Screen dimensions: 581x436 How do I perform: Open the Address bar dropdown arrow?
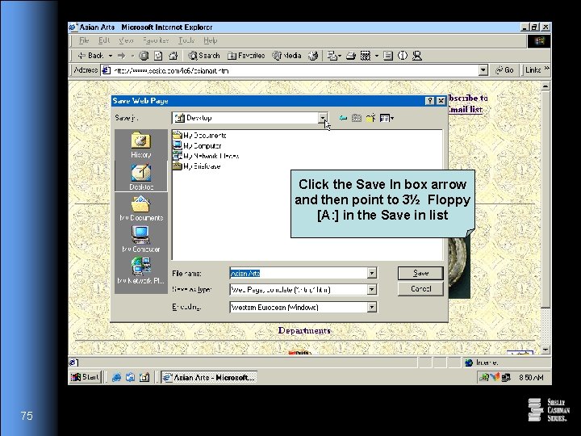click(x=483, y=70)
